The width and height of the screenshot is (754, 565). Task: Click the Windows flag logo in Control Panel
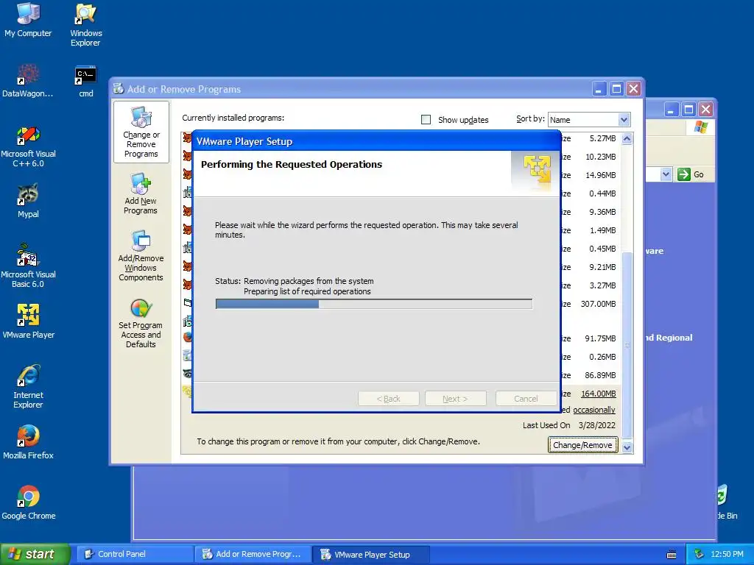tap(701, 127)
